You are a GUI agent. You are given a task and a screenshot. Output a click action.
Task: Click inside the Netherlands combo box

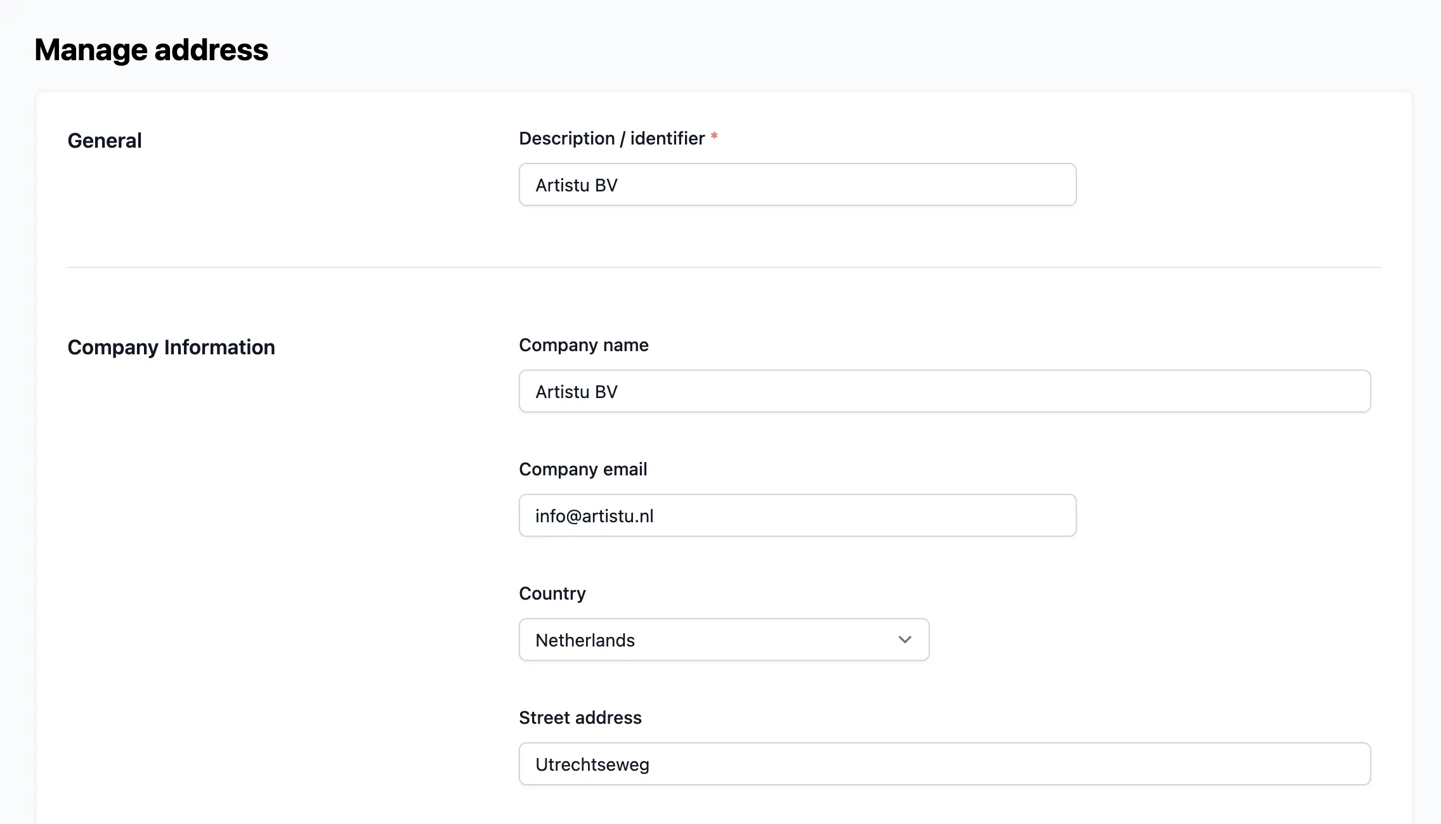pyautogui.click(x=698, y=640)
